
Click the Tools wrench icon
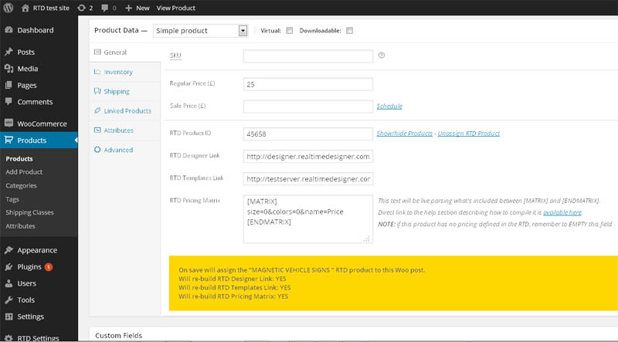(x=8, y=300)
